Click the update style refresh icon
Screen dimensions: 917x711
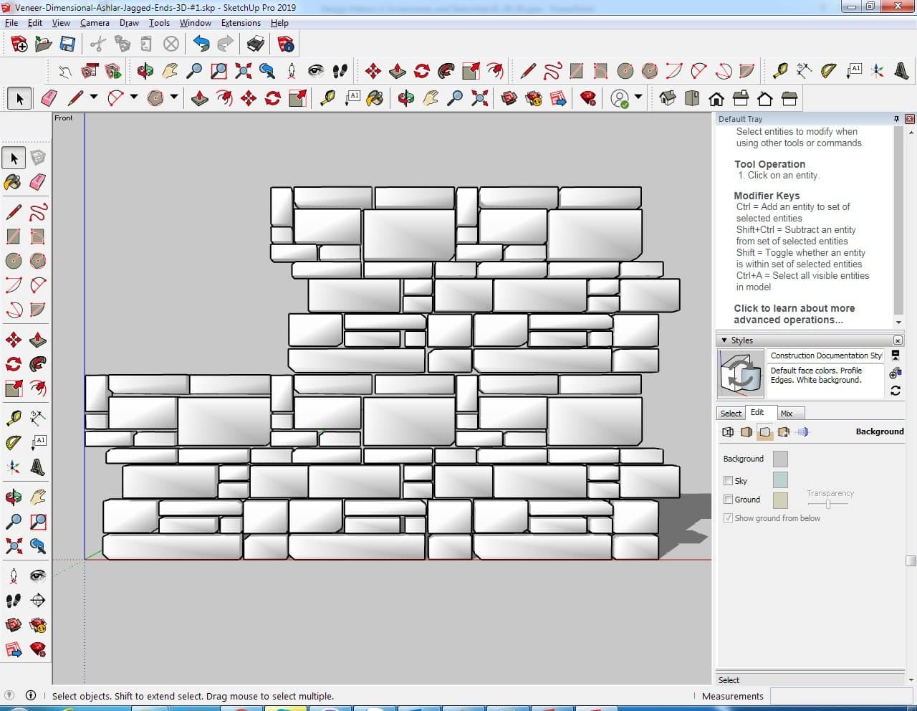896,391
